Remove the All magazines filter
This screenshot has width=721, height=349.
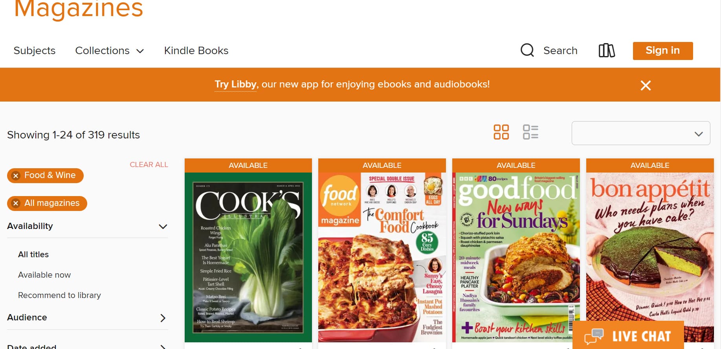click(16, 203)
